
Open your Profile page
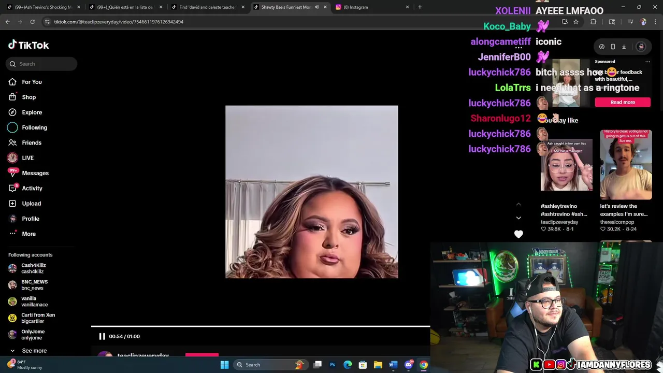[x=31, y=219]
